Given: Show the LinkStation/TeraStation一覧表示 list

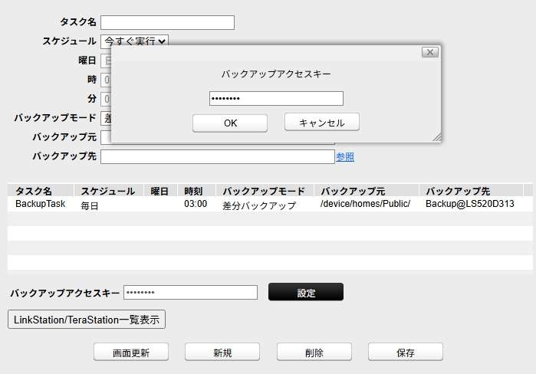Looking at the screenshot, I should 87,319.
